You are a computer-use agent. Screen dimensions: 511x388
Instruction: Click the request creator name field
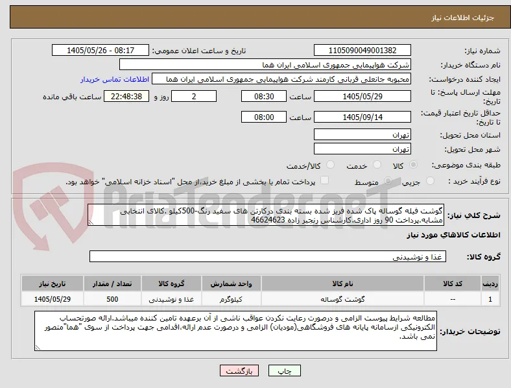281,79
